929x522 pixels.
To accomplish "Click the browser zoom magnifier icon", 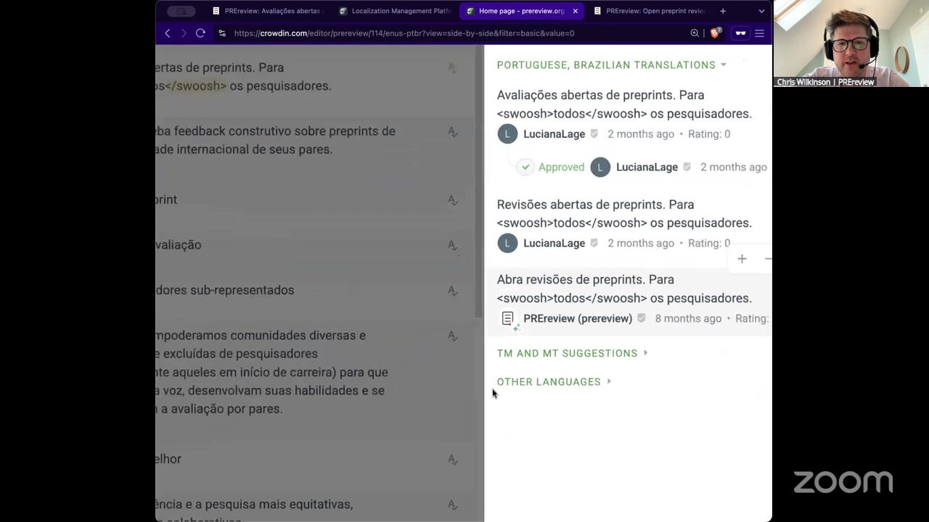I will pos(695,33).
